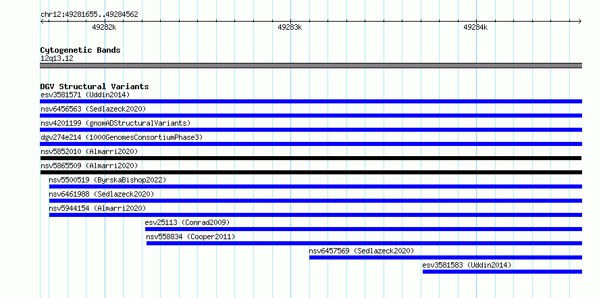This screenshot has width=601, height=298.
Task: Select the nsv6457569 (Sedlazeck2020) label
Action: coord(361,251)
